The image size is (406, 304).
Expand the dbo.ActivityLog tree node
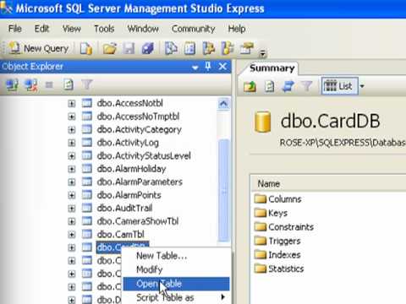(x=72, y=143)
